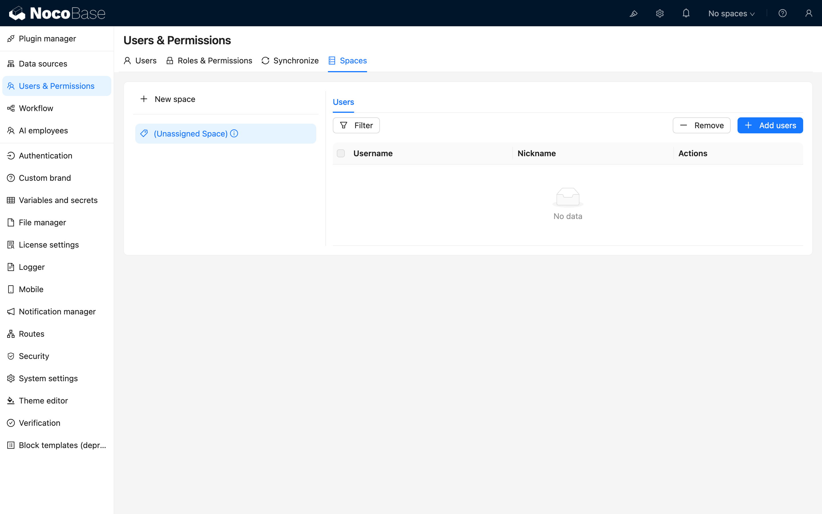The height and width of the screenshot is (514, 822).
Task: Open the Filter options
Action: click(356, 125)
